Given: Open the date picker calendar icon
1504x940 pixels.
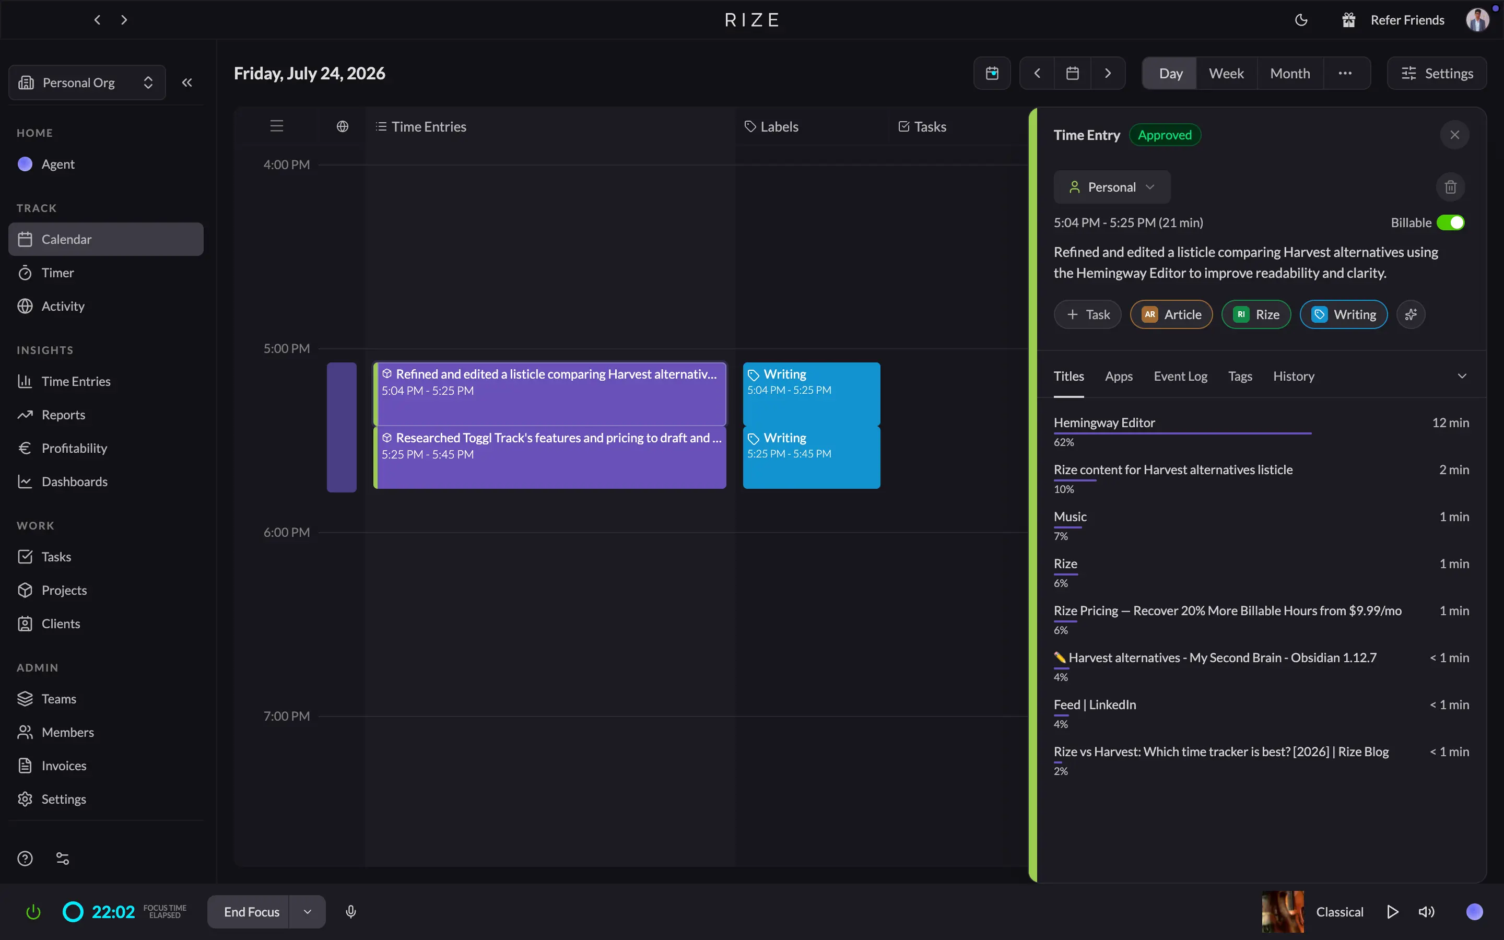Looking at the screenshot, I should (x=1073, y=73).
